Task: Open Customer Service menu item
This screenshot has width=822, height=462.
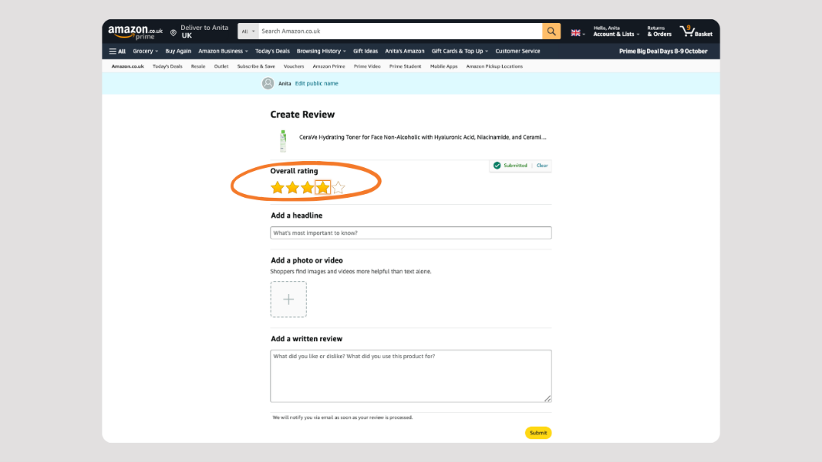Action: (517, 51)
